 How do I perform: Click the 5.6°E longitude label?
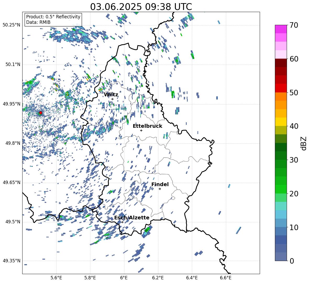coord(56,278)
